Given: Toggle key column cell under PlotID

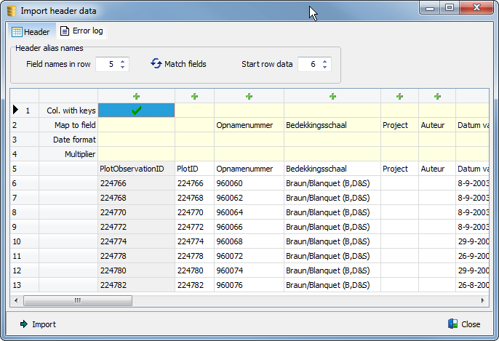Looking at the screenshot, I should (x=194, y=111).
